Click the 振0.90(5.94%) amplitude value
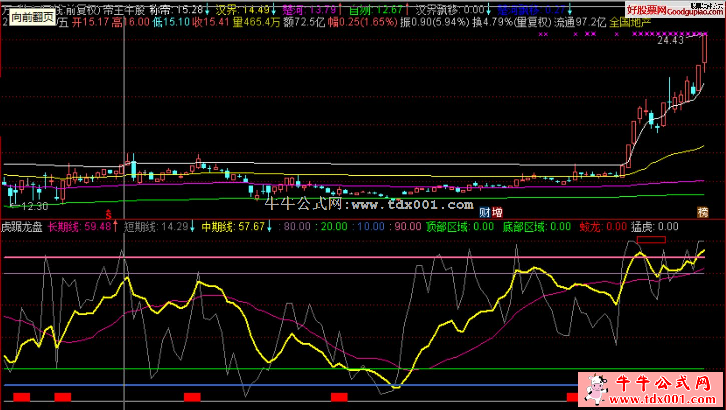726x410 pixels. click(435, 22)
